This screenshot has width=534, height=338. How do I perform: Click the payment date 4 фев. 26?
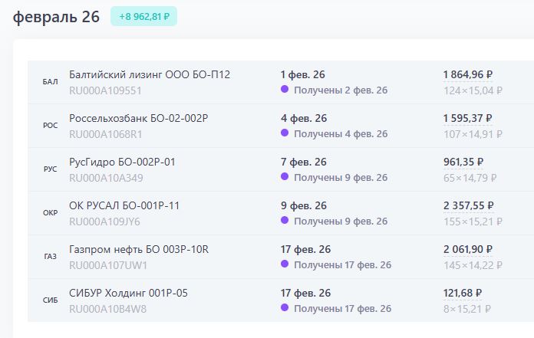click(x=304, y=118)
